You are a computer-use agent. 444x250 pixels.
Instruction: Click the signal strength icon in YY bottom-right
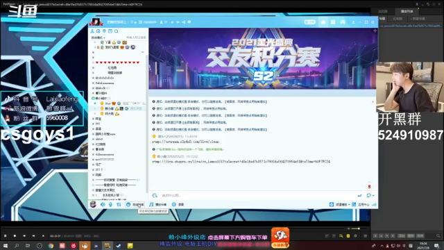375,204
